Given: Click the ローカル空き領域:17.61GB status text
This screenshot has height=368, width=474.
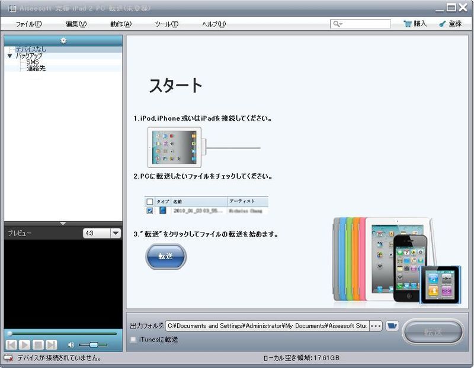Looking at the screenshot, I should pyautogui.click(x=302, y=358).
